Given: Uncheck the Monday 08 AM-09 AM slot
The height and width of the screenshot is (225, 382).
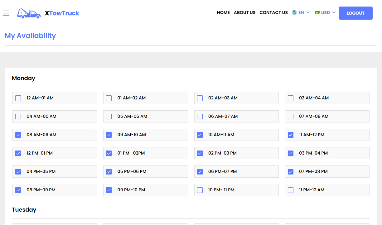Looking at the screenshot, I should coord(18,135).
